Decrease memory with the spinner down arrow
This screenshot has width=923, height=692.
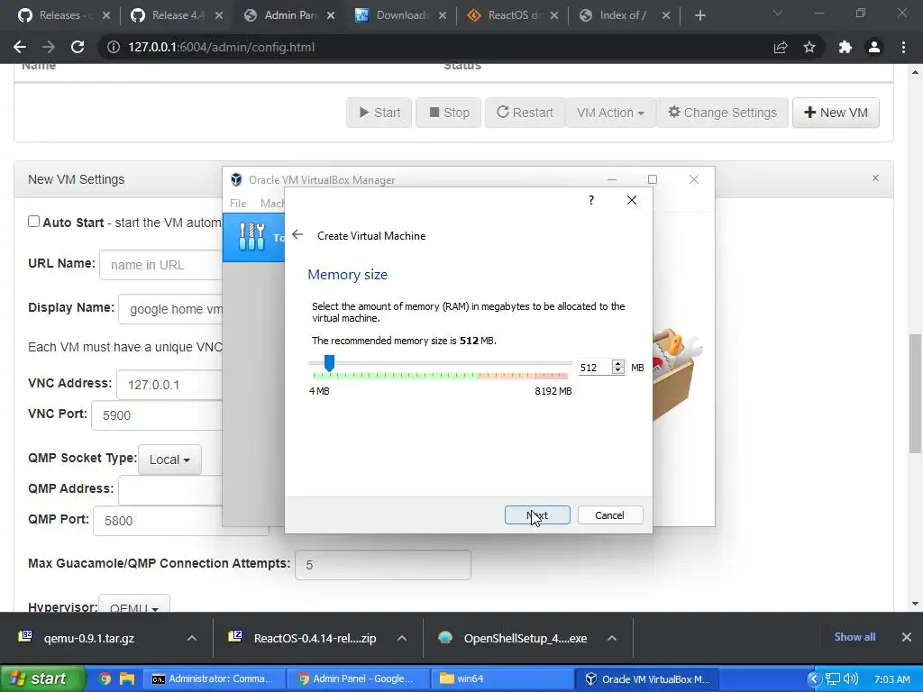(x=617, y=370)
